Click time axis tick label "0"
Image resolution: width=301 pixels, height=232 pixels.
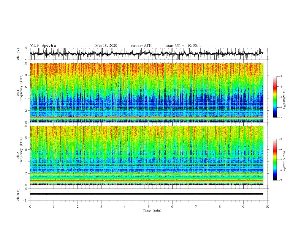(x=30, y=207)
